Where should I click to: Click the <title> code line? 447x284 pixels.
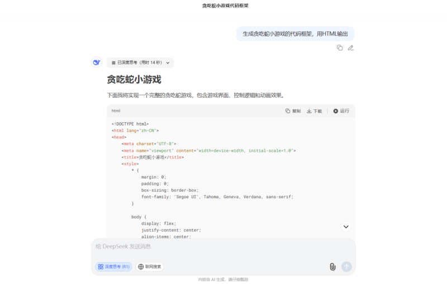(153, 157)
